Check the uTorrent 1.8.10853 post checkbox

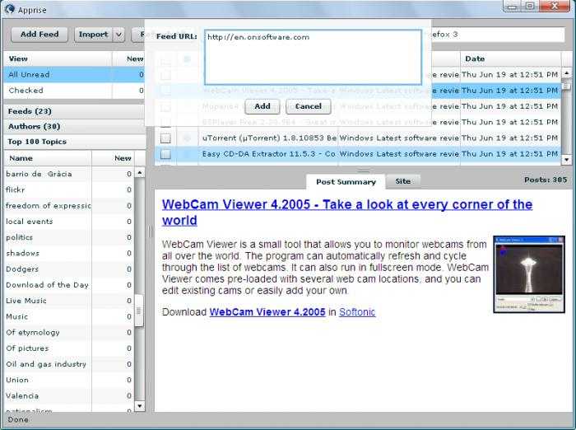tap(165, 138)
